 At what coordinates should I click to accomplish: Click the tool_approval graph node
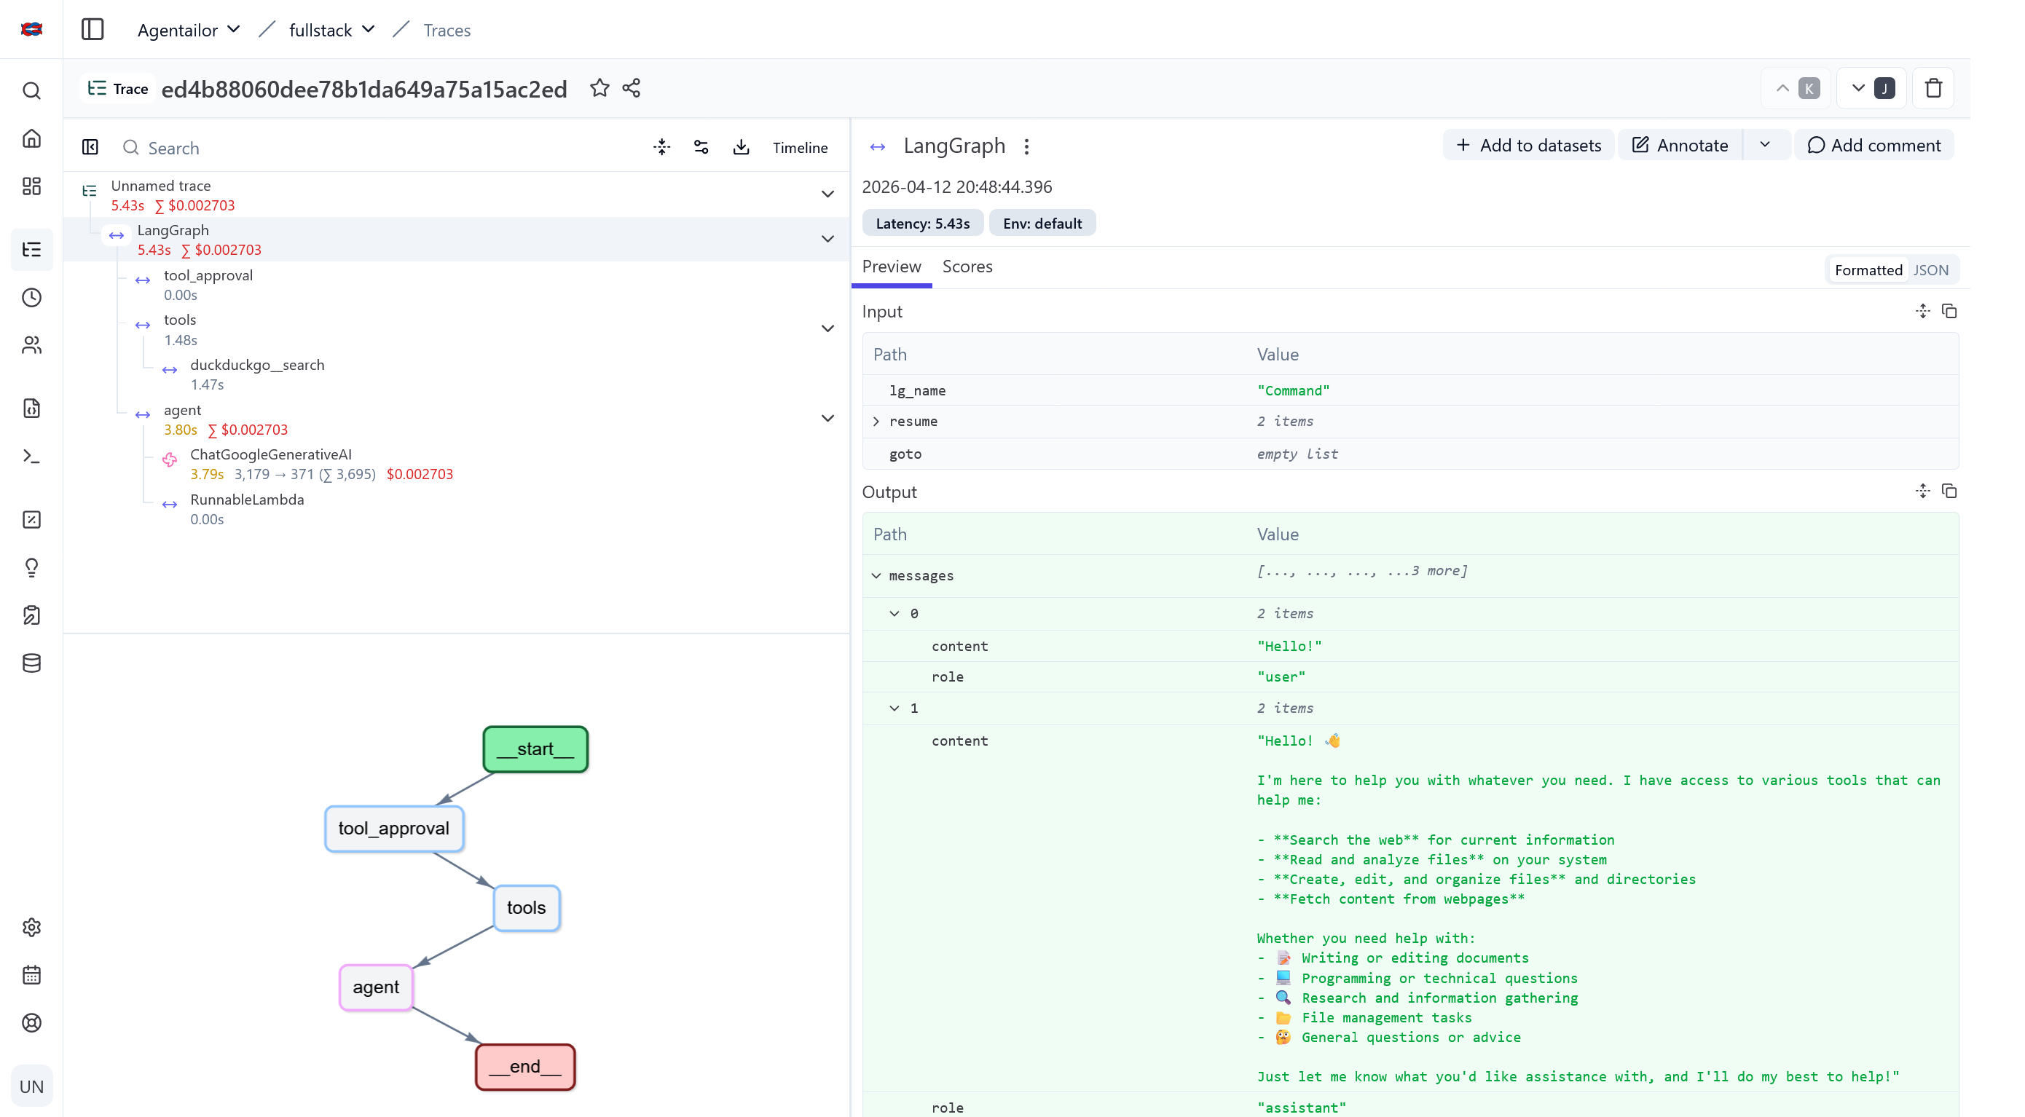tap(394, 829)
